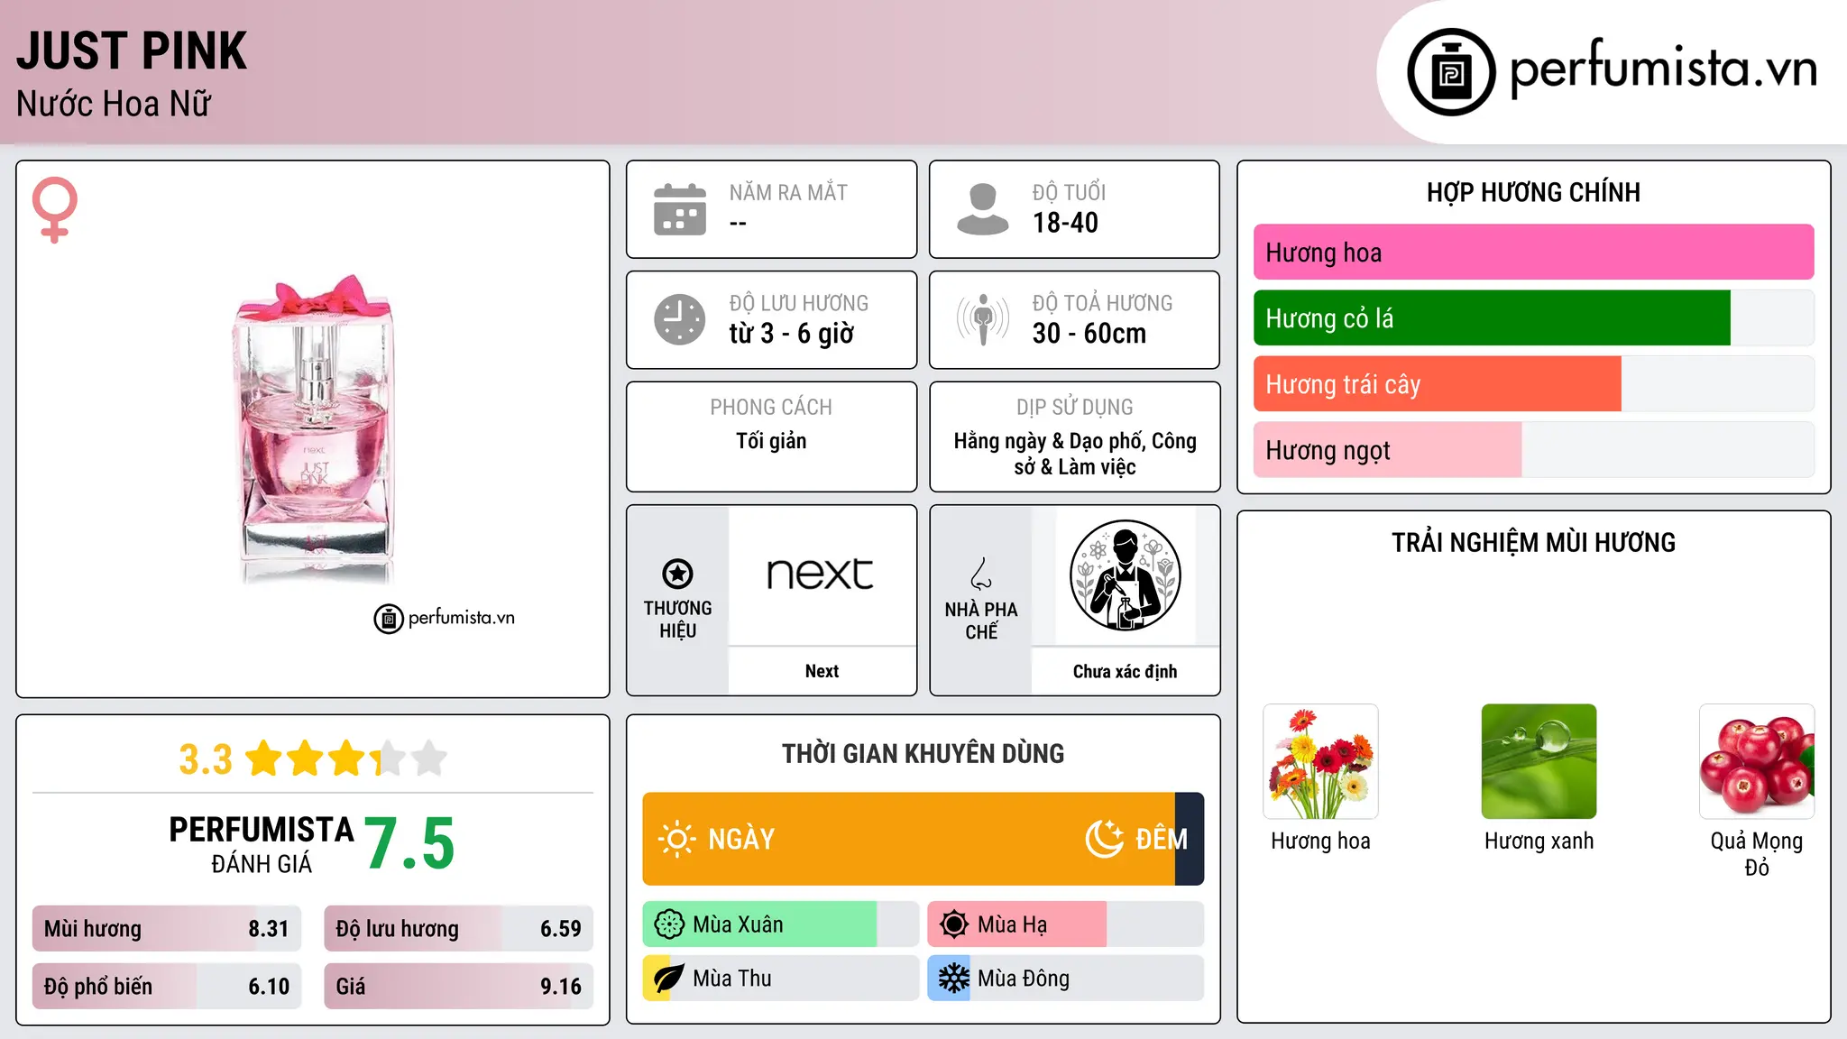The width and height of the screenshot is (1847, 1039).
Task: Click the Just Pink perfume bottle image
Action: click(x=314, y=429)
